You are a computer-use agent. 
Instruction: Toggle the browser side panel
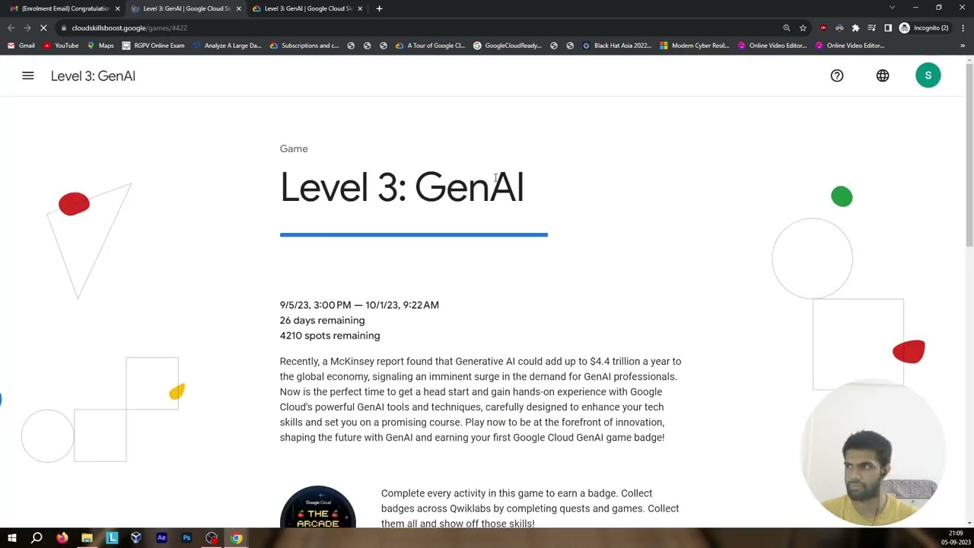(888, 28)
